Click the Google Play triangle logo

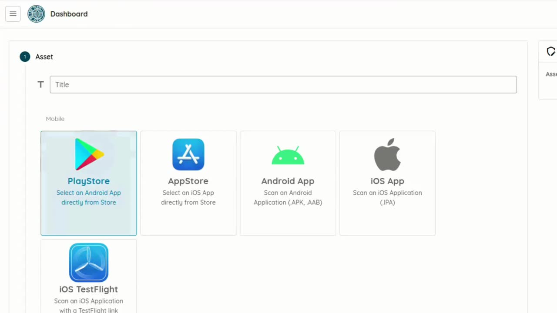point(89,154)
